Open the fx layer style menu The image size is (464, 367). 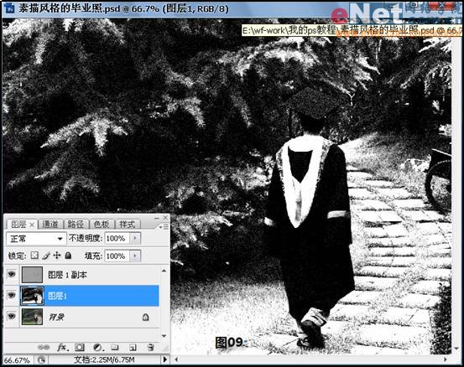pos(62,347)
